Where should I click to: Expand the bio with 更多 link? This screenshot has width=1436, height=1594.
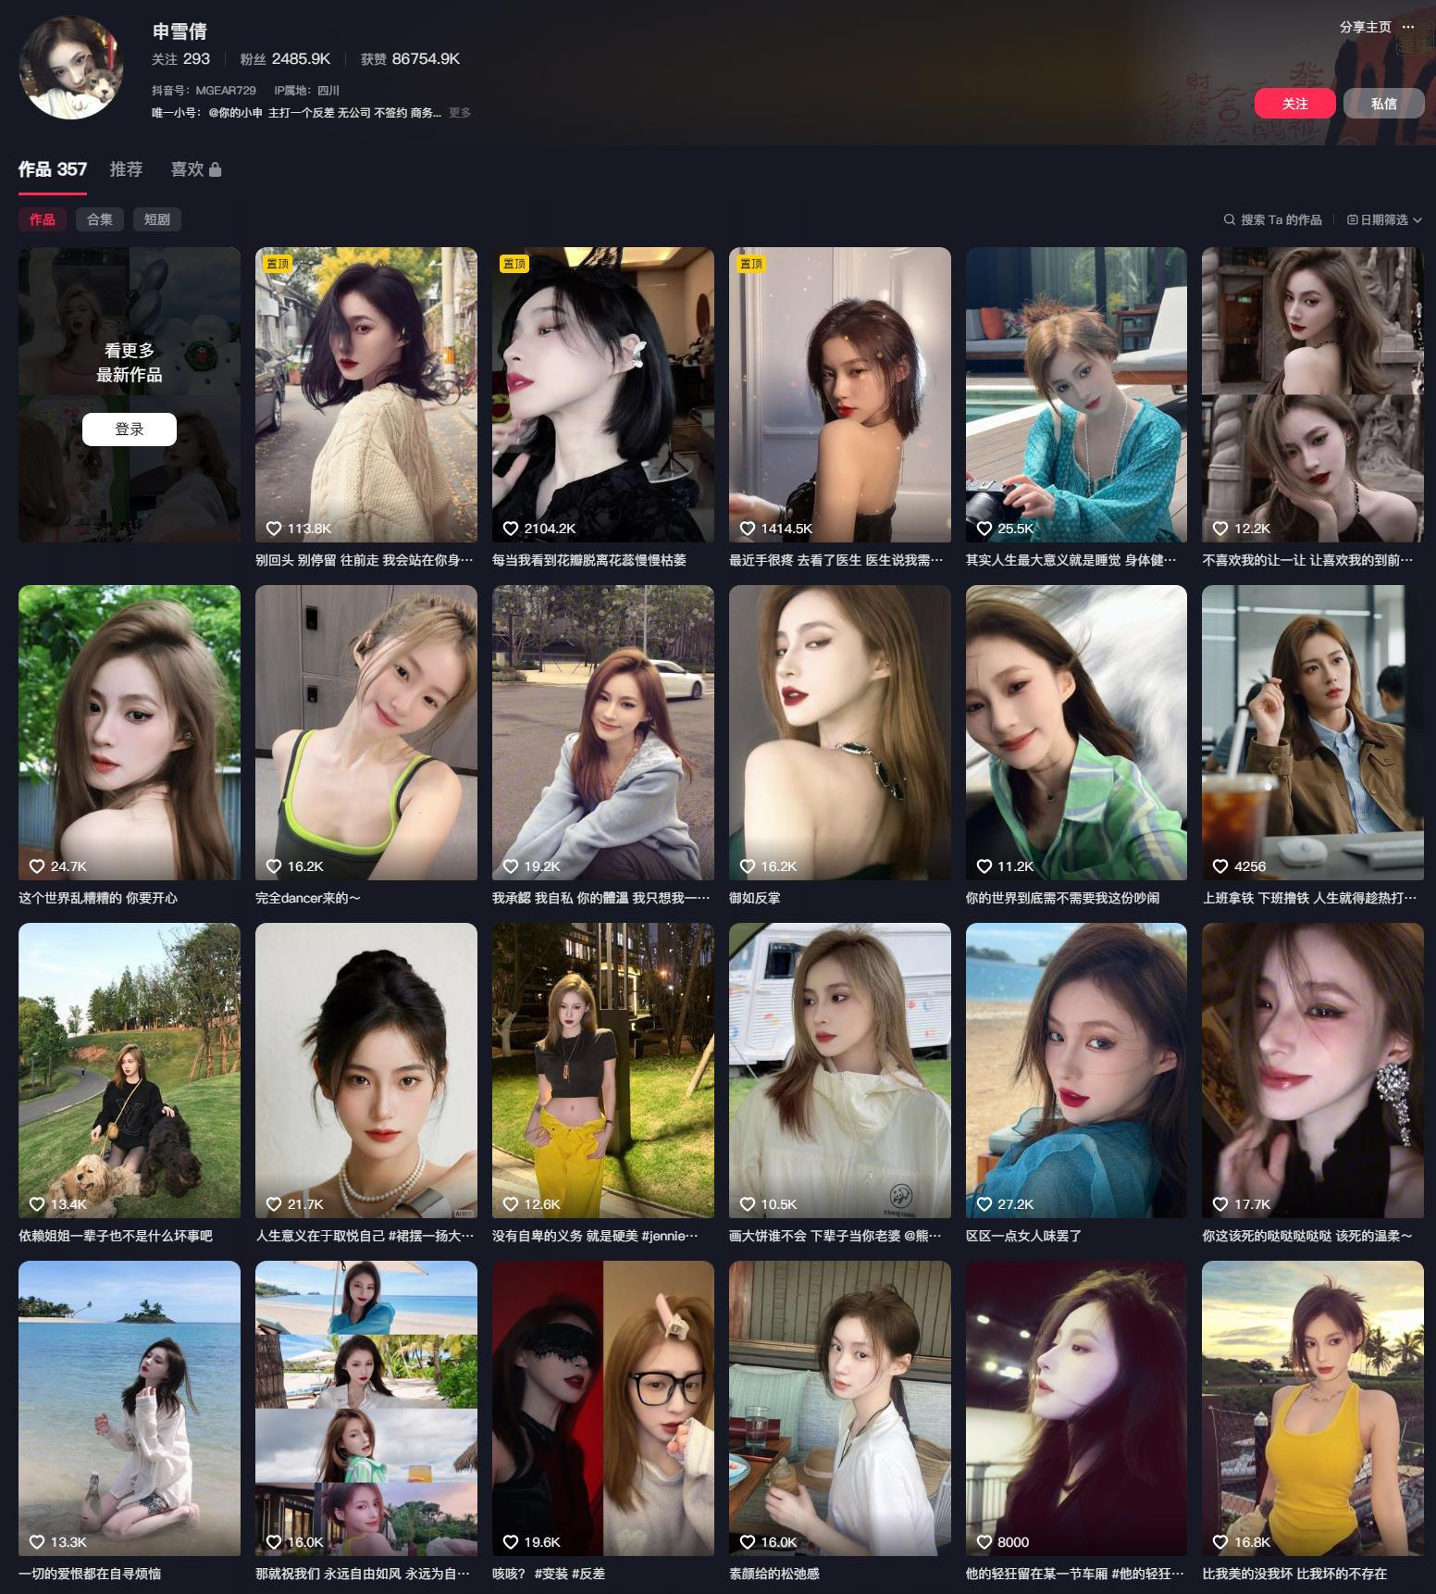pyautogui.click(x=460, y=113)
